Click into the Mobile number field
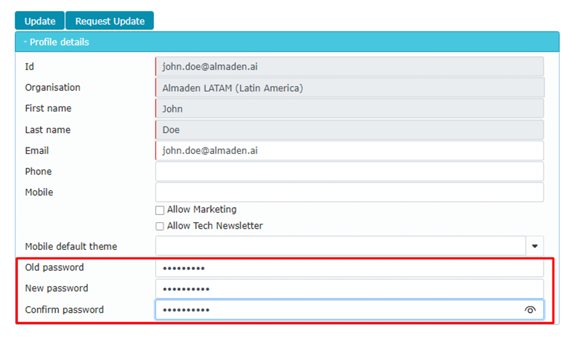576x339 pixels. coord(349,193)
